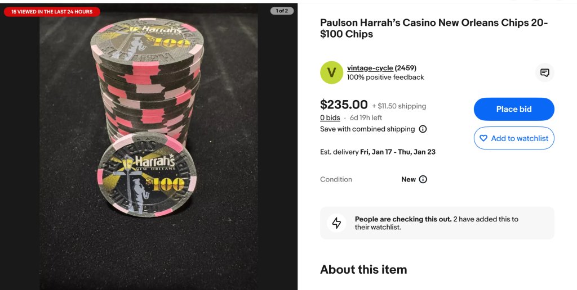Open the main poker chip product photo

coord(149,147)
